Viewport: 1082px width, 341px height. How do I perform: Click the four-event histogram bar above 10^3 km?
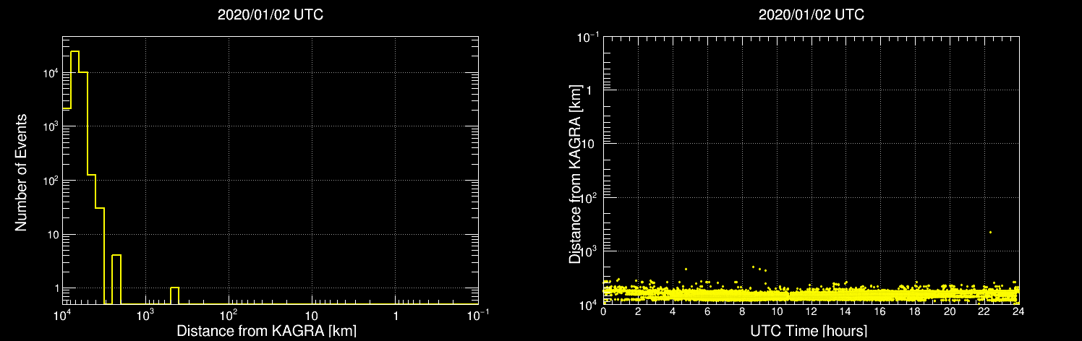(116, 280)
